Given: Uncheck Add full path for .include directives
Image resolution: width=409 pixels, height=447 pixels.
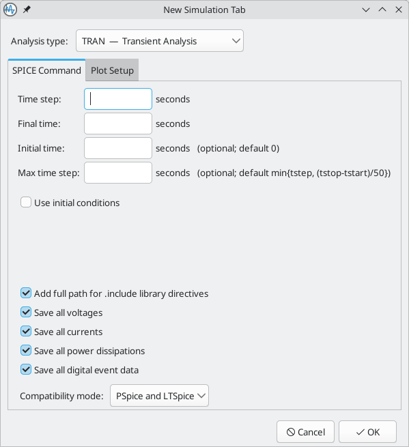Looking at the screenshot, I should pyautogui.click(x=26, y=293).
